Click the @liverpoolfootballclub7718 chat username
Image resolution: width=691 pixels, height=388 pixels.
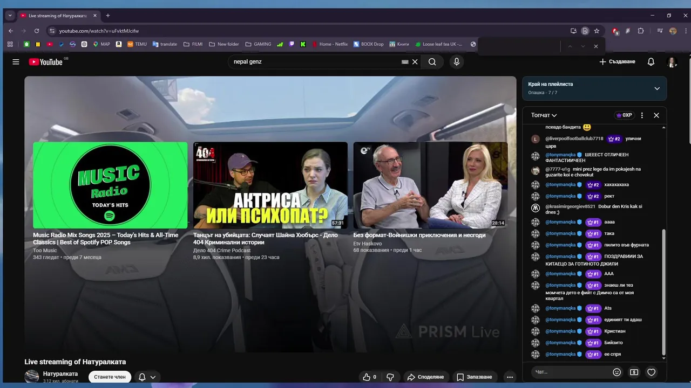tap(574, 139)
